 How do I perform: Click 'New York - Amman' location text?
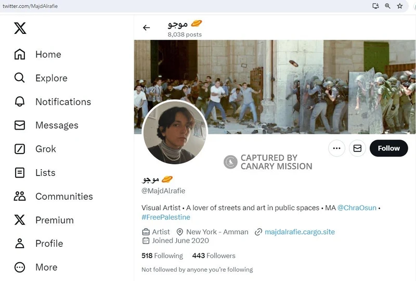(x=217, y=232)
